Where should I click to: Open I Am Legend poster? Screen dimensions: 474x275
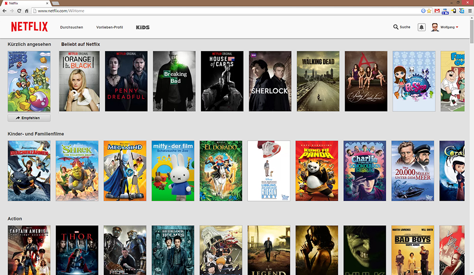(269, 250)
